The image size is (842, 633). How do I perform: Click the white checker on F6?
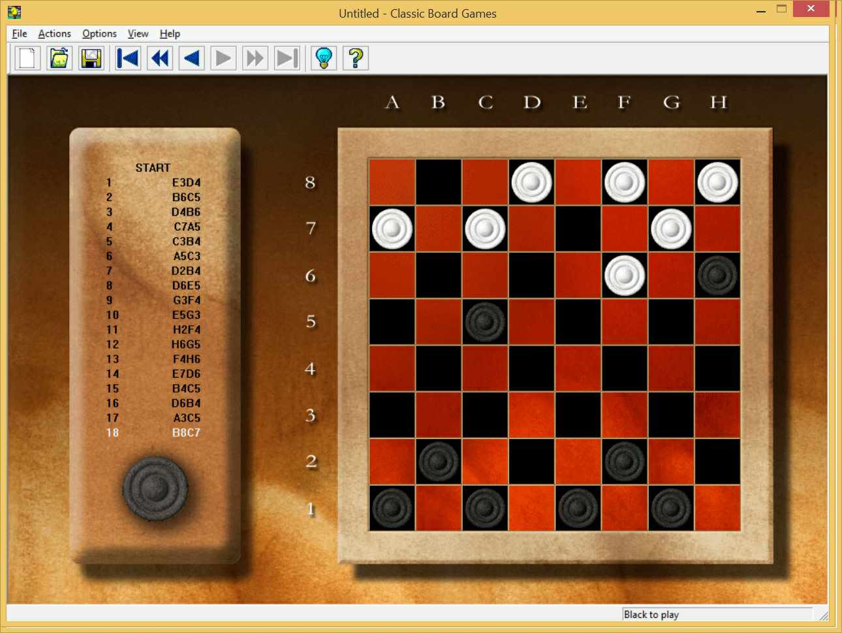pyautogui.click(x=625, y=275)
